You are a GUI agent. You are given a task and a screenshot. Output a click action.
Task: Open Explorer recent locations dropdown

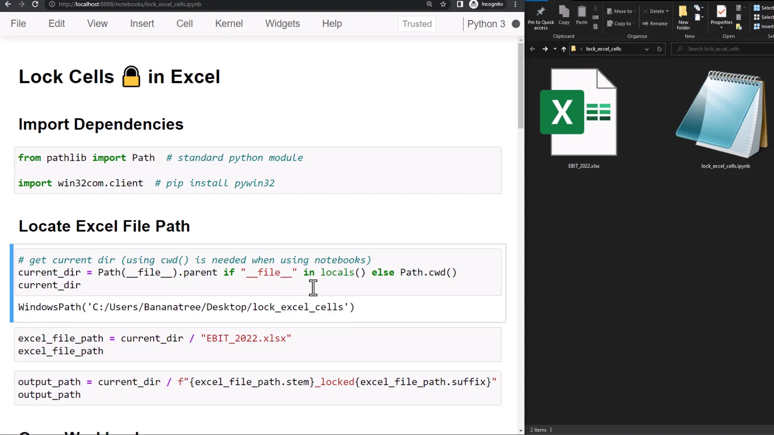(x=555, y=49)
